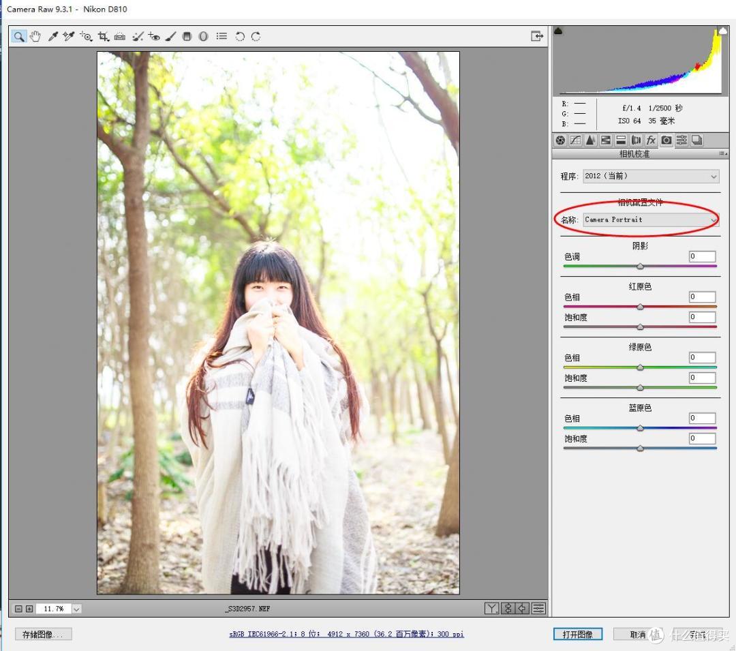
Task: Choose the Graduated Filter tool
Action: point(187,37)
